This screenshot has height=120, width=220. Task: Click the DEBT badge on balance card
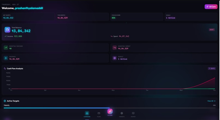click(212, 30)
